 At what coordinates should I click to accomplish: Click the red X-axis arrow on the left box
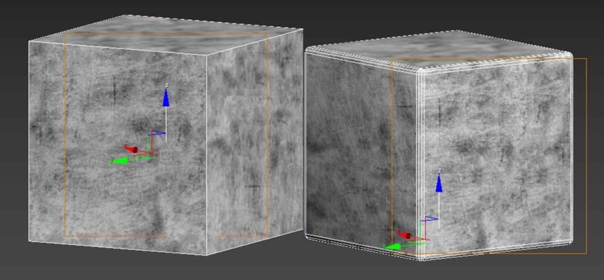pos(131,149)
